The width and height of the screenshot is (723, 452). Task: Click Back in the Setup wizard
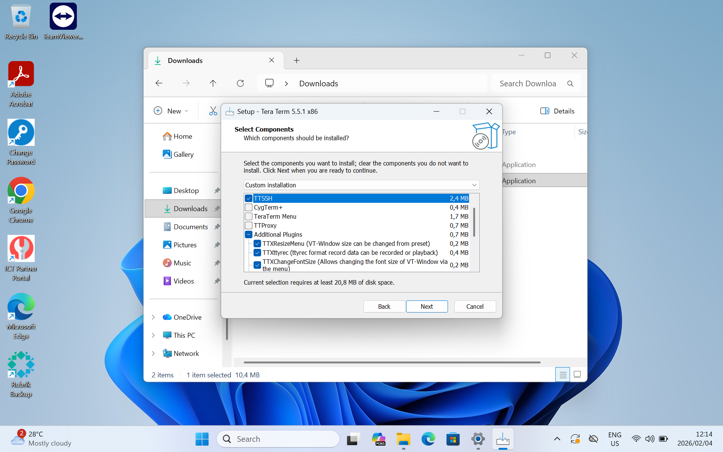pyautogui.click(x=384, y=306)
